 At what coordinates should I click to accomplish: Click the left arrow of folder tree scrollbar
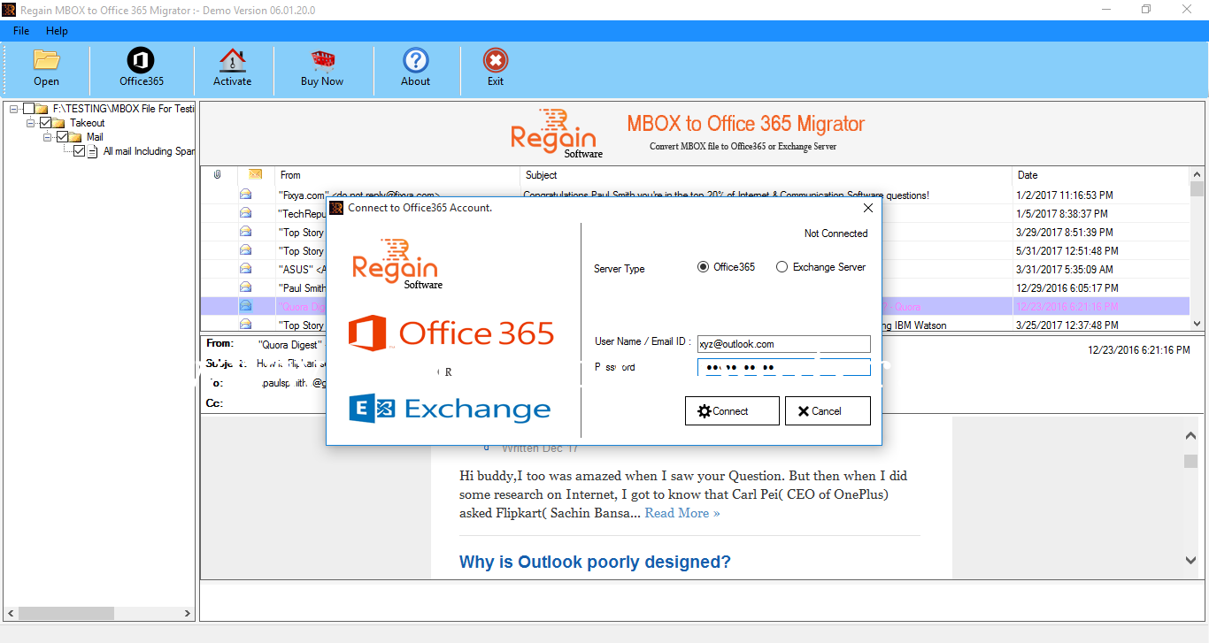point(11,613)
